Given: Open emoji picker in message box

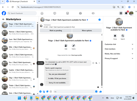Looking at the screenshot, I should point(96,91).
